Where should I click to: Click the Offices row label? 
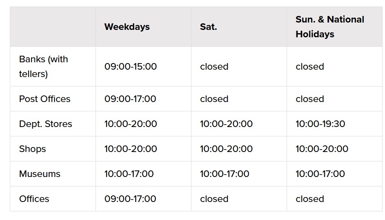click(x=34, y=199)
